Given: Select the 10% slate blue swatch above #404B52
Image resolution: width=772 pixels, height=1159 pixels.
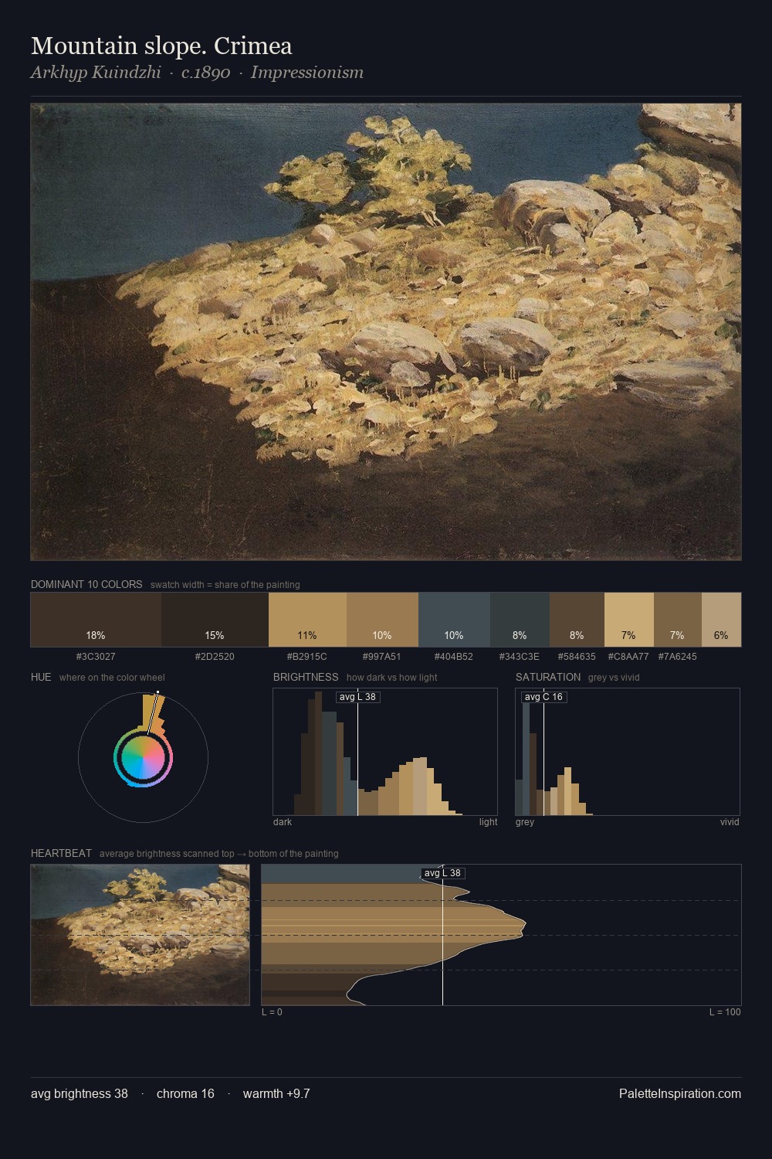Looking at the screenshot, I should (454, 620).
